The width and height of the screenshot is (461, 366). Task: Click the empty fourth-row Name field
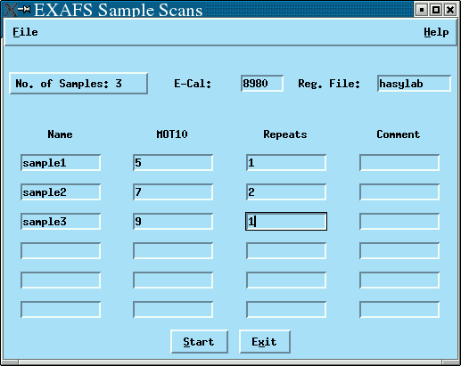click(61, 251)
